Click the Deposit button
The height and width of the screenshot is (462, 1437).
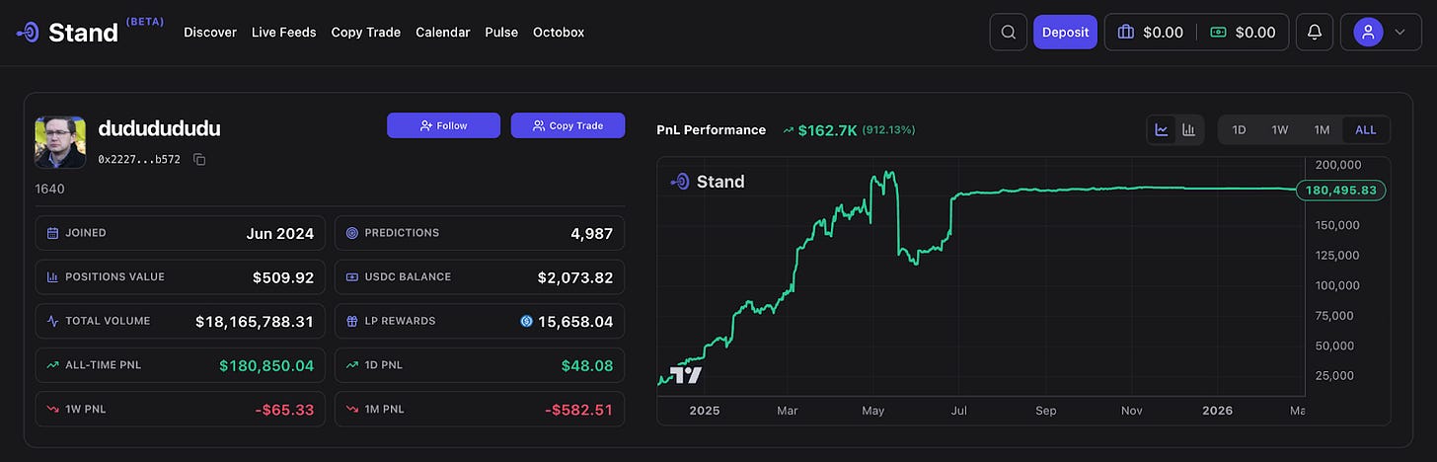pyautogui.click(x=1065, y=32)
